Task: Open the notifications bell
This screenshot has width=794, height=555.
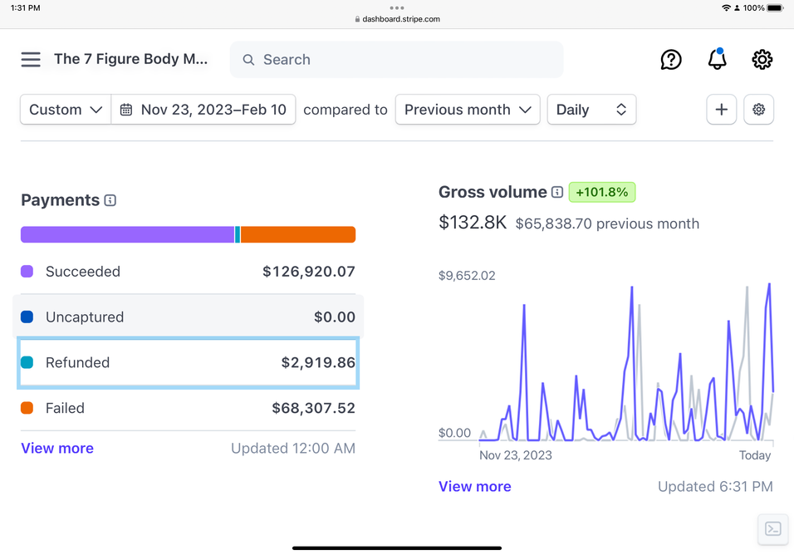Action: click(x=717, y=60)
